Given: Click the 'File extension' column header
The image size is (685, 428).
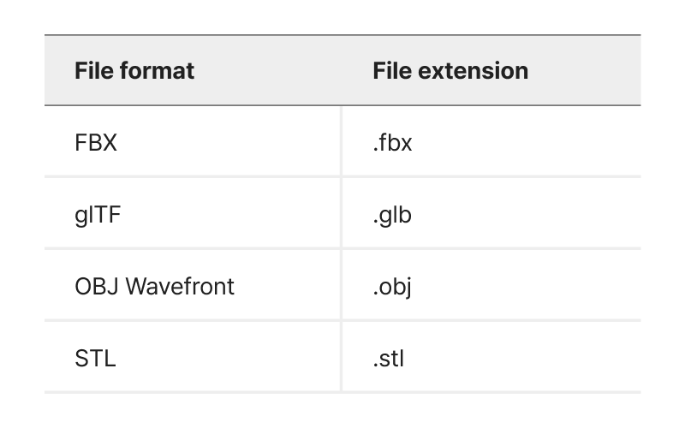Looking at the screenshot, I should [450, 70].
